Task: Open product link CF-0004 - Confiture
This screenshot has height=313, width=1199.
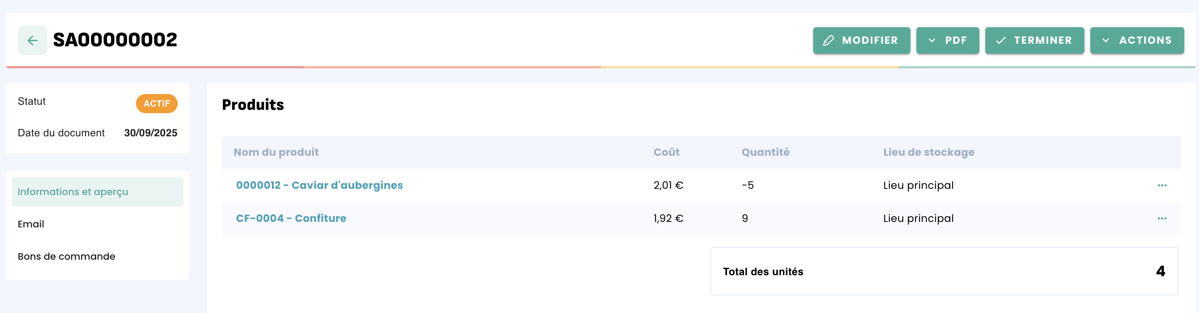Action: point(291,218)
